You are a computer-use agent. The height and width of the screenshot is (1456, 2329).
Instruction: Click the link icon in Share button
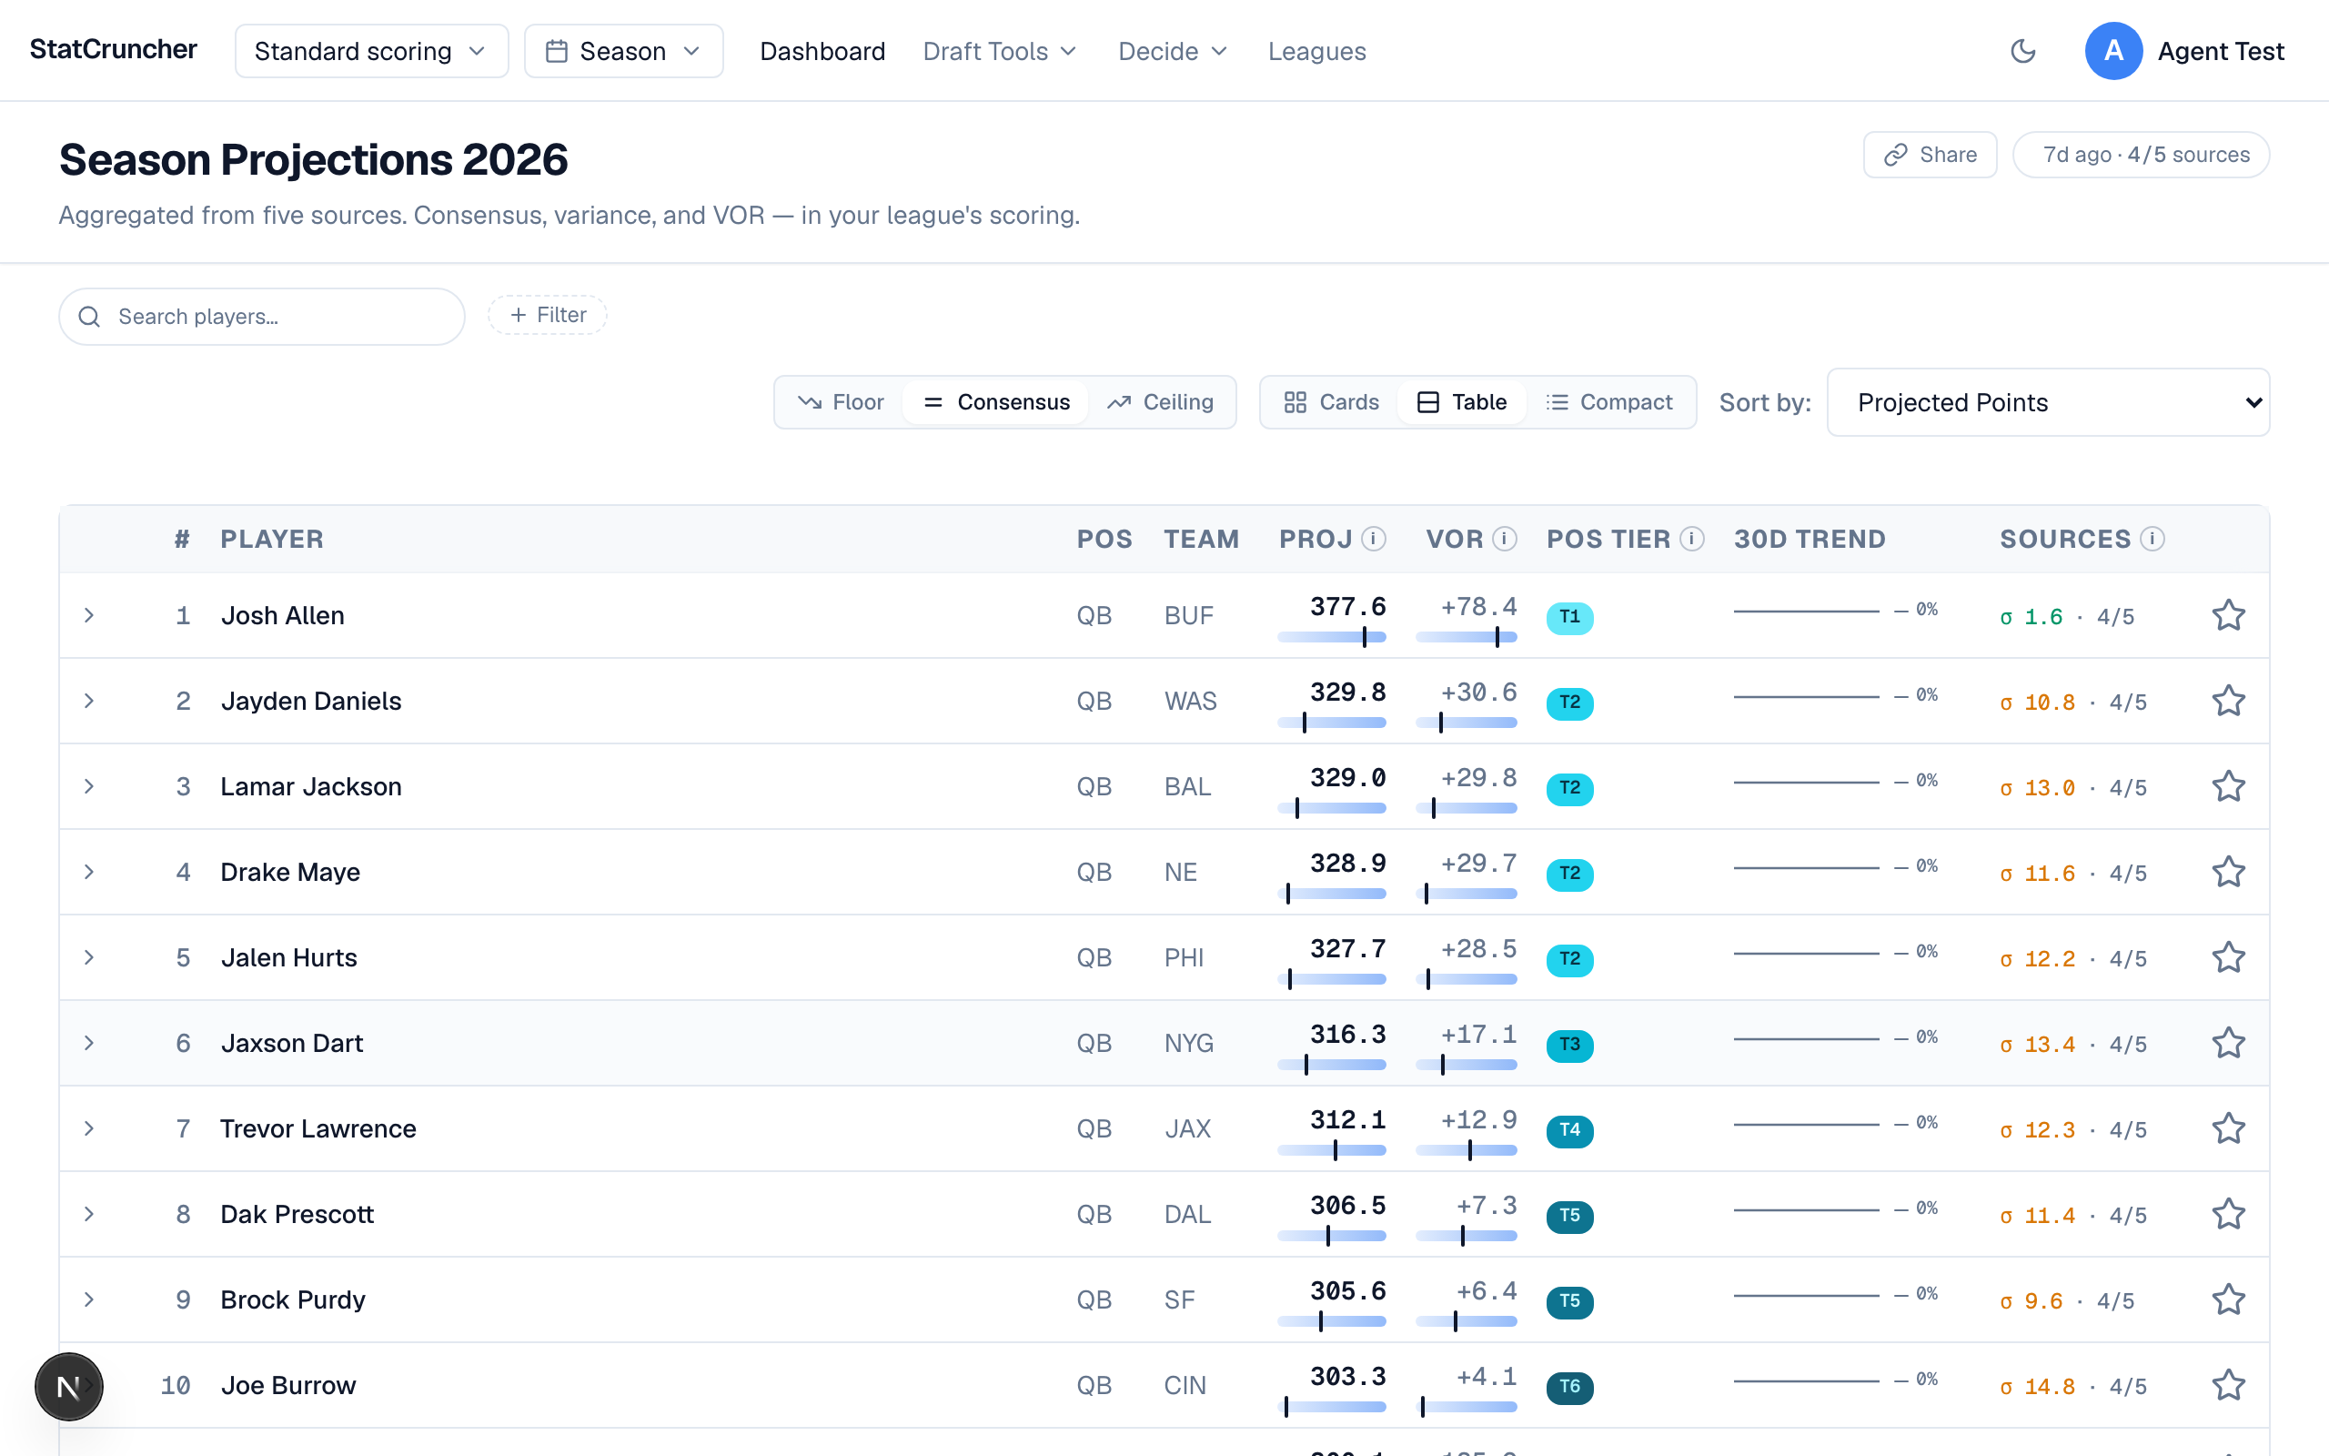click(x=1896, y=155)
